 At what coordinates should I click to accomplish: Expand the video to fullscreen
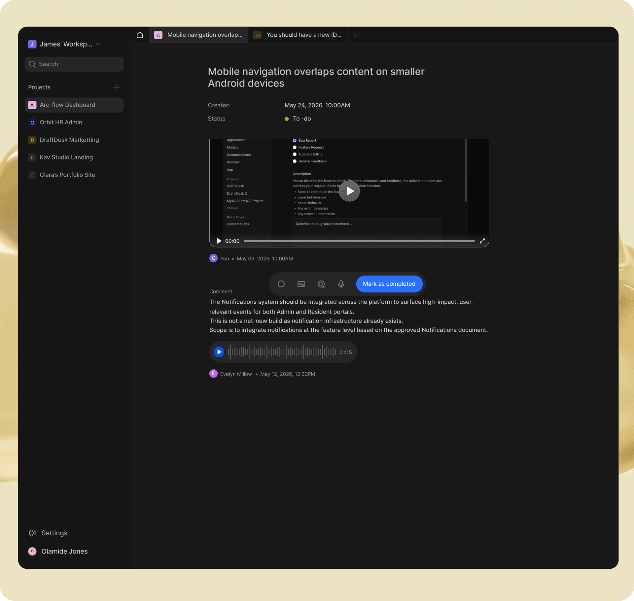pos(482,241)
